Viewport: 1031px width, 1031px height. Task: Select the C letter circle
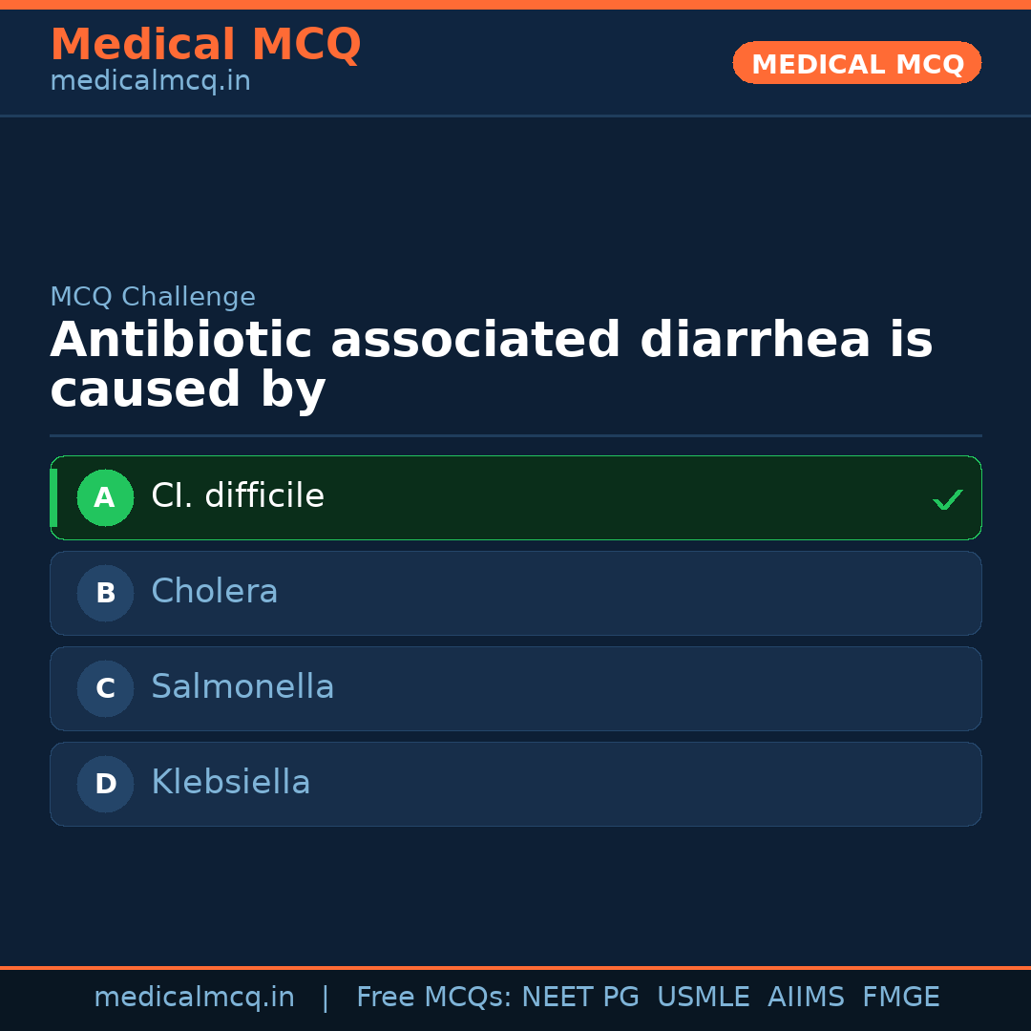coord(105,689)
